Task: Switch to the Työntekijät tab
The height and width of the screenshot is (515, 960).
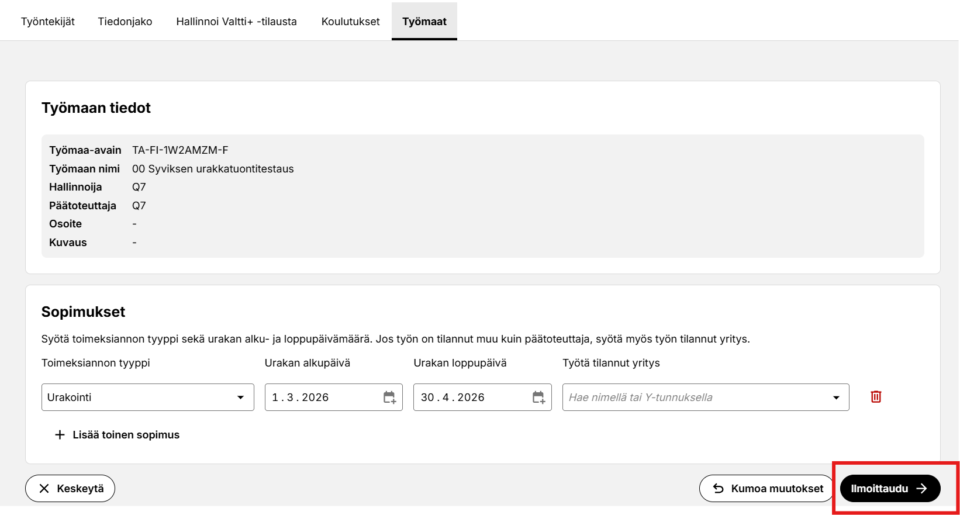Action: pos(48,22)
